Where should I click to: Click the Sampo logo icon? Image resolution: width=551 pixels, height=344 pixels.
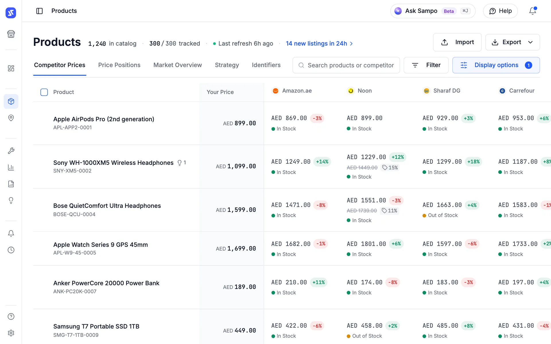point(11,13)
